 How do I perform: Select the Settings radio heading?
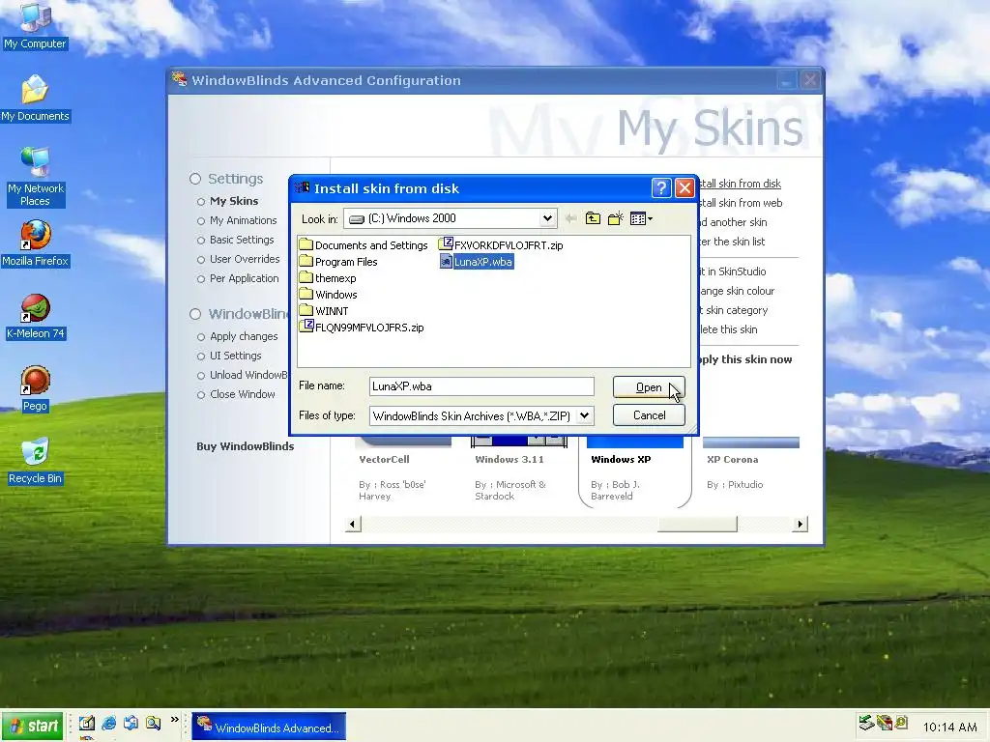(226, 179)
